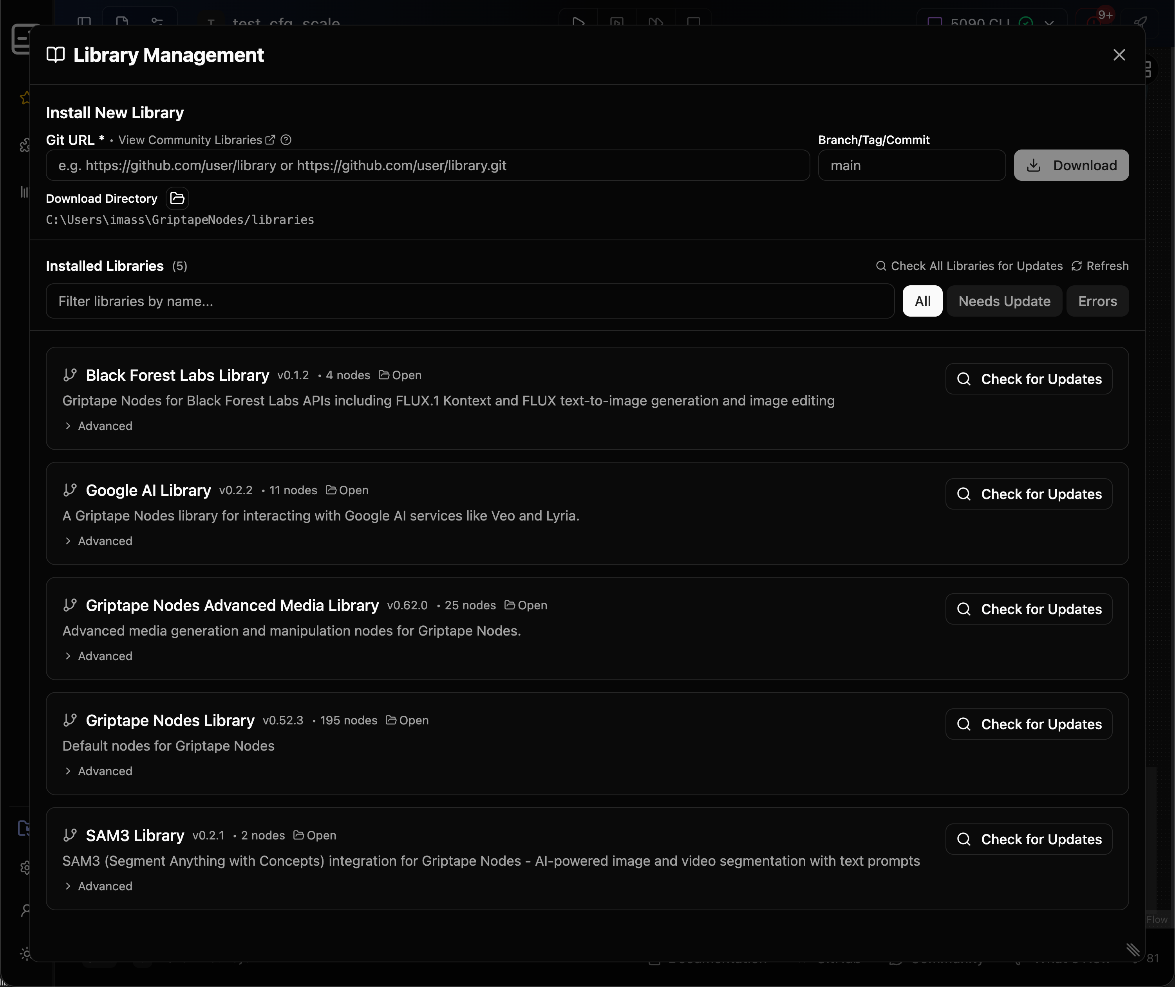Click the Download Directory folder icon
The height and width of the screenshot is (987, 1175).
(x=177, y=199)
